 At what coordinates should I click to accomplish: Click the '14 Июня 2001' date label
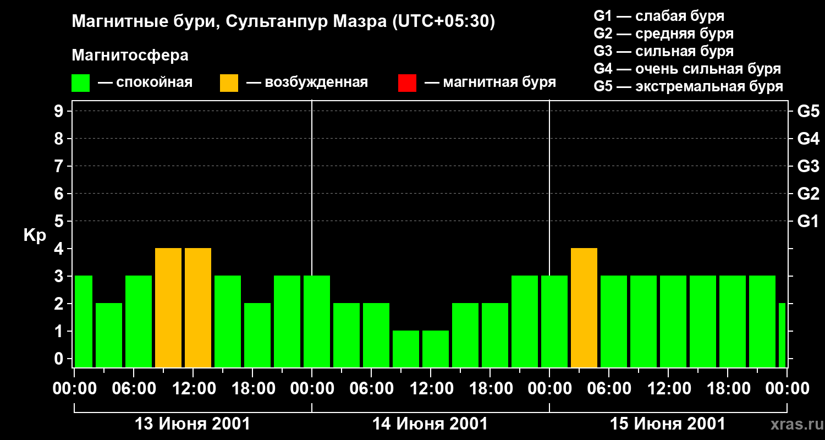tap(430, 424)
